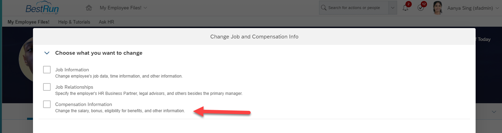This screenshot has height=133, width=502.
Task: Open the Help & Tutorials tab
Action: click(x=74, y=22)
